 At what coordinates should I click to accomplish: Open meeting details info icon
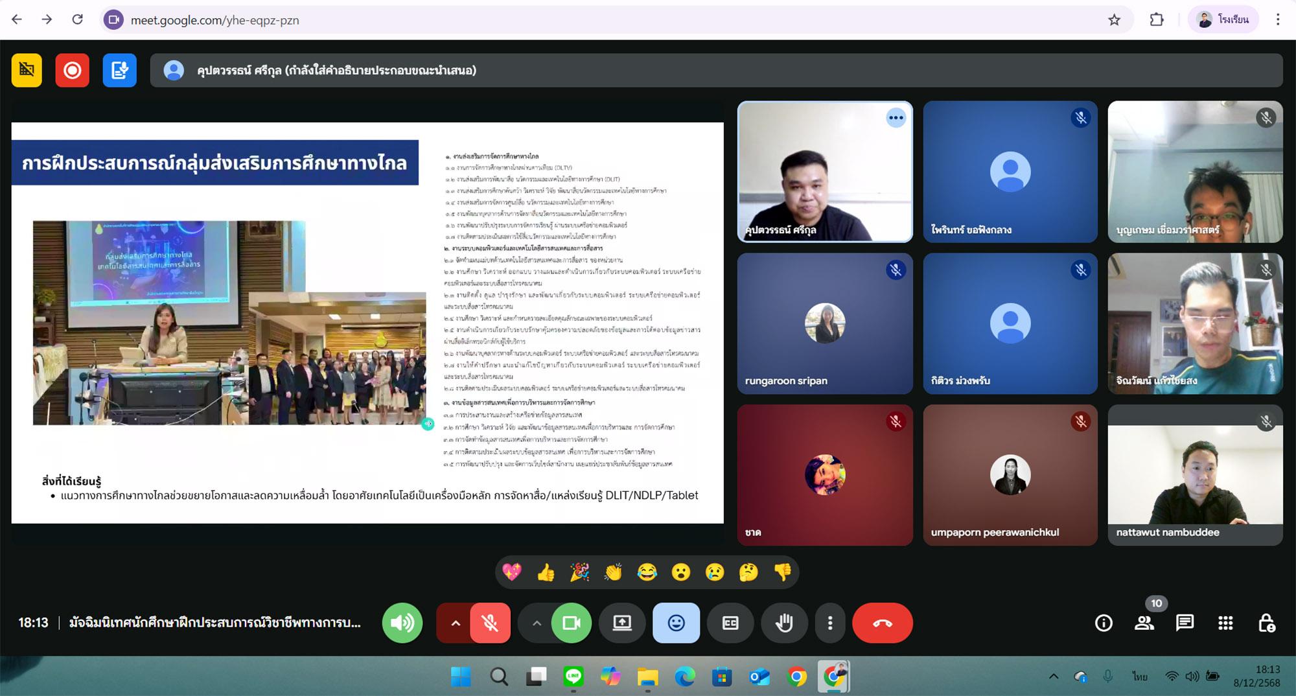[x=1104, y=623]
